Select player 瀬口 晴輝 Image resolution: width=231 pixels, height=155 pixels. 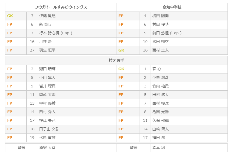(47, 69)
